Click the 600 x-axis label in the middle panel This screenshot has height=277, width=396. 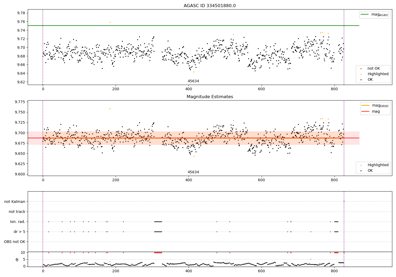coord(261,180)
